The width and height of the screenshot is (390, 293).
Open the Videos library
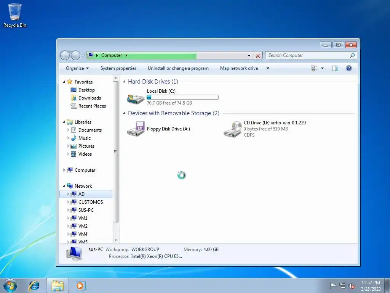pos(85,154)
